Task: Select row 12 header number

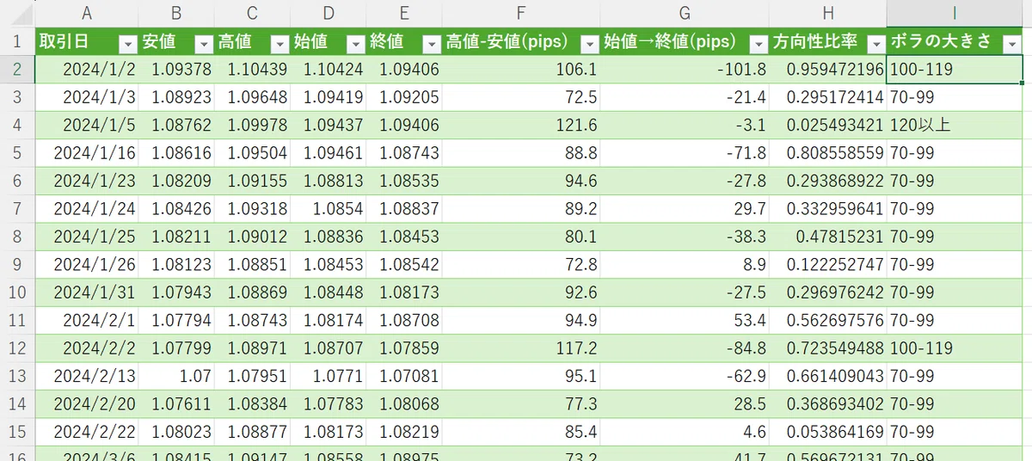Action: (x=17, y=347)
